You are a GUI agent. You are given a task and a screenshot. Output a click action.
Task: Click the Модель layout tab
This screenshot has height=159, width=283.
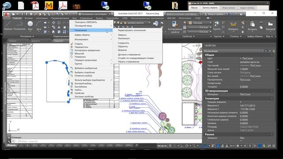(x=11, y=145)
